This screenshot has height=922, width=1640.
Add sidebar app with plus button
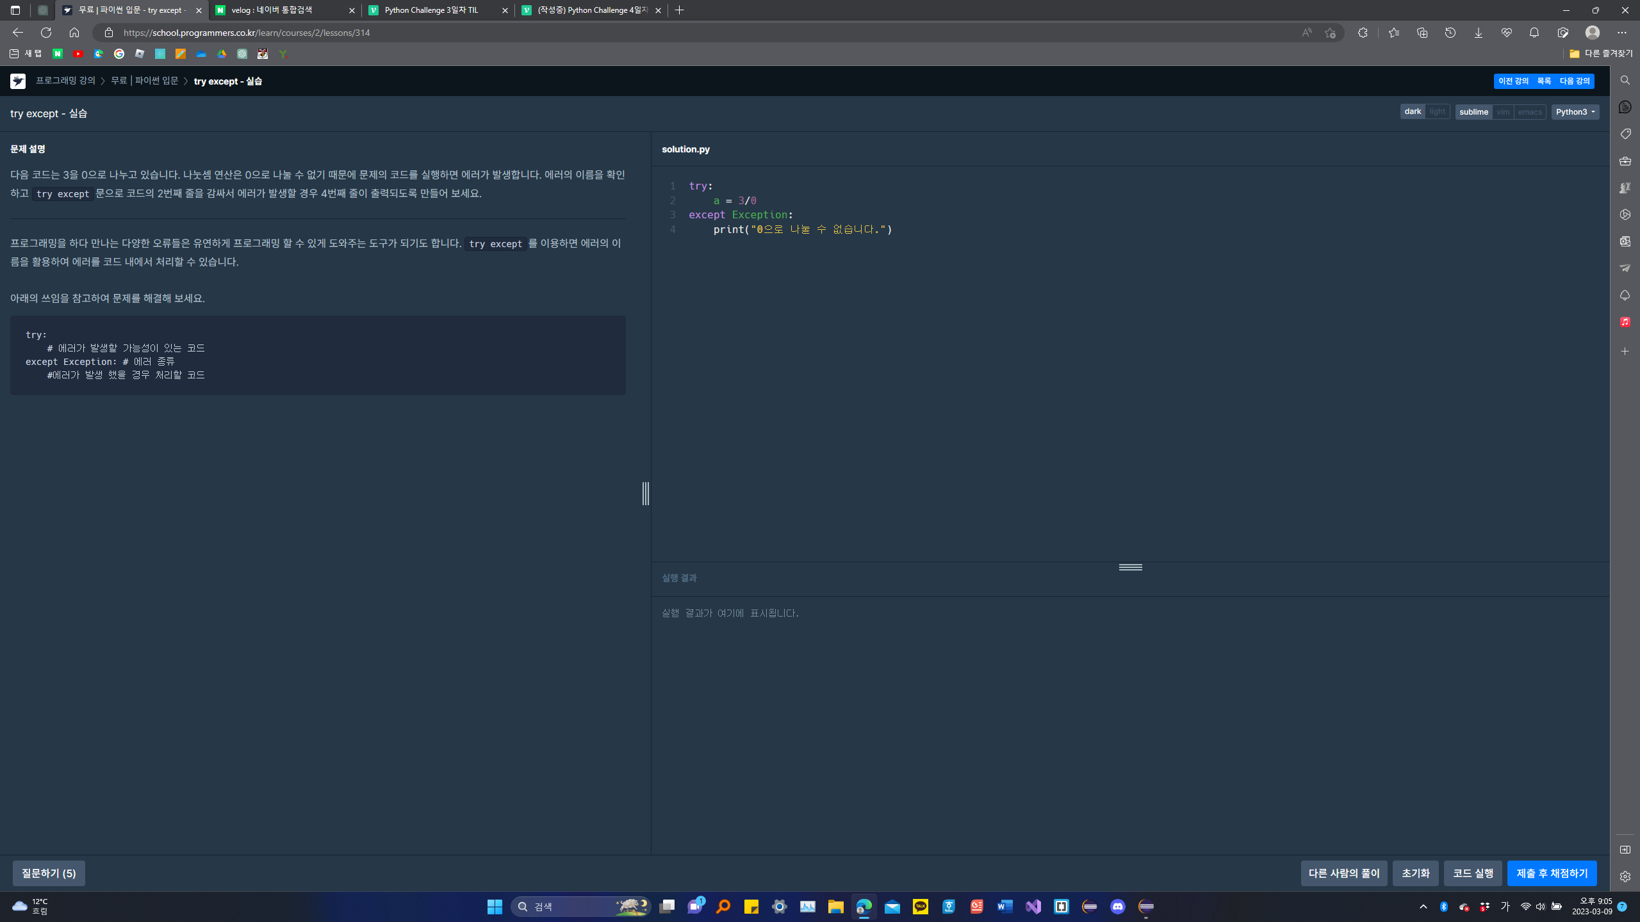[x=1625, y=352]
